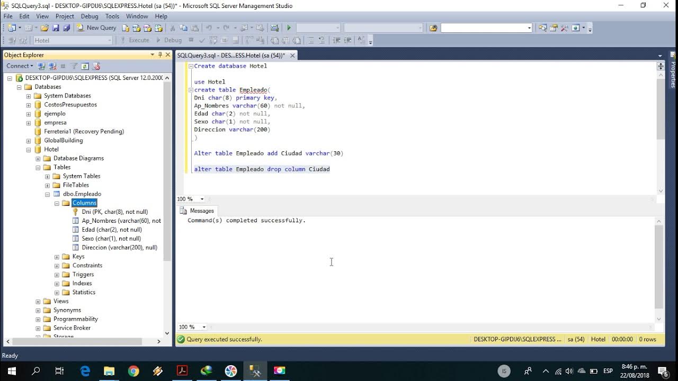
Task: Click the Decrease Indent icon
Action: pos(337,40)
